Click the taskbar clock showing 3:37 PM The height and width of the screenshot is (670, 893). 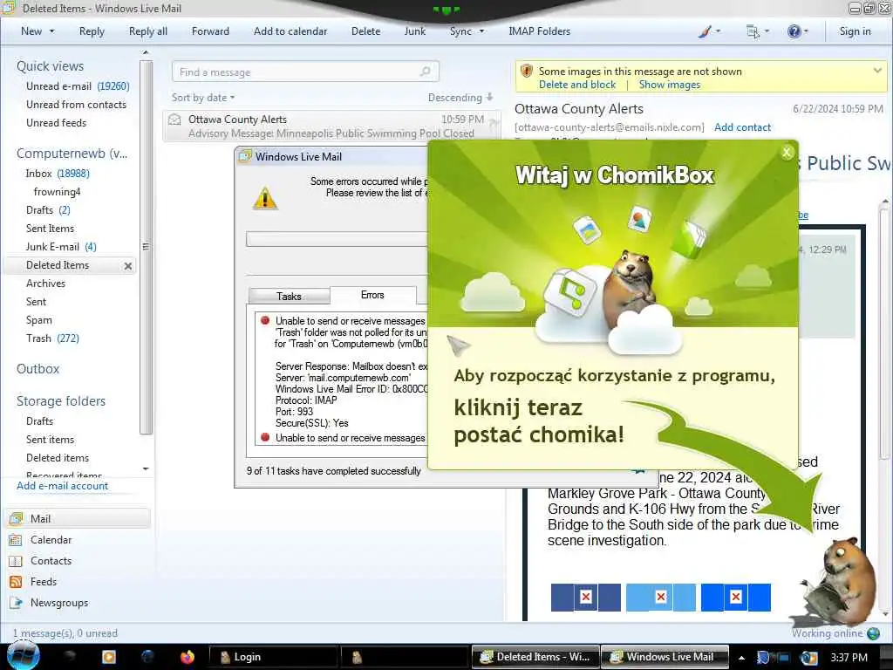(849, 658)
